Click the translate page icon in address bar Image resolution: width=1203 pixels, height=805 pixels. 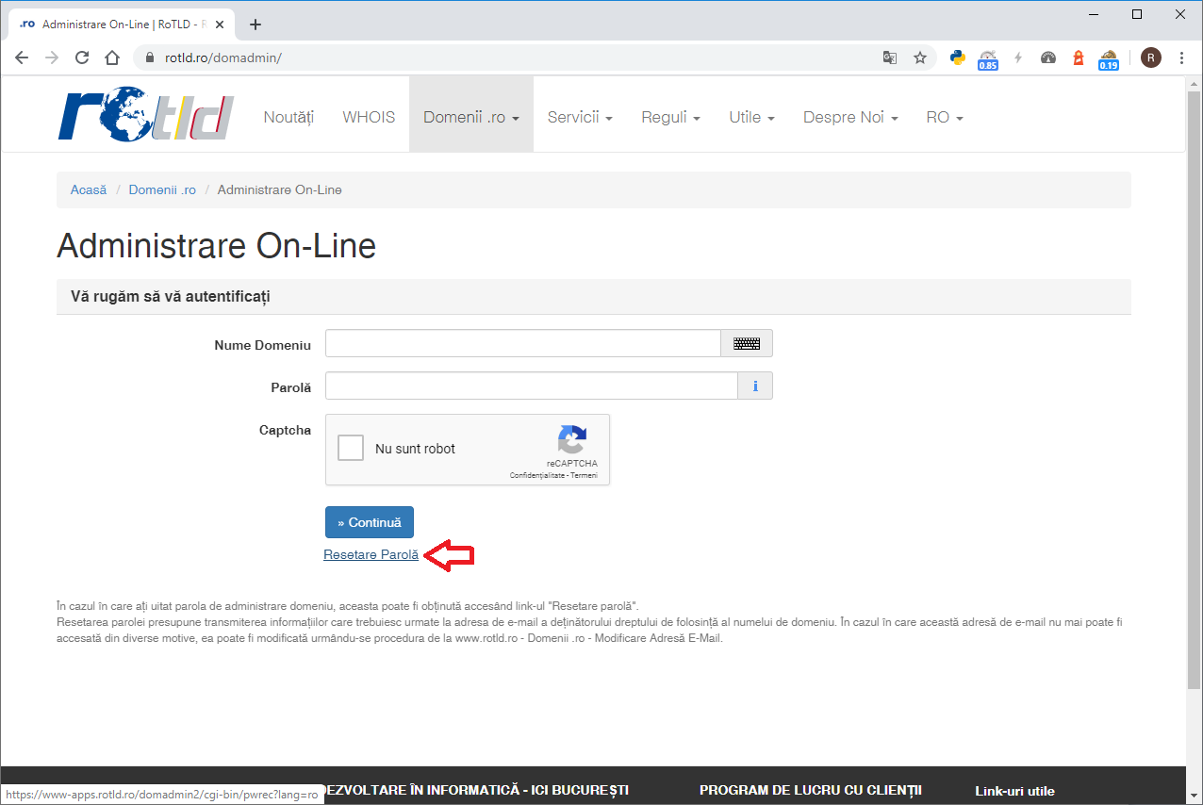tap(889, 57)
